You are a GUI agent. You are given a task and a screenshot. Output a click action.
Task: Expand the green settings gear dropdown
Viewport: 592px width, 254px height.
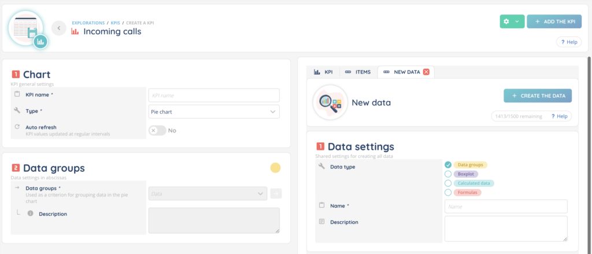click(x=512, y=21)
